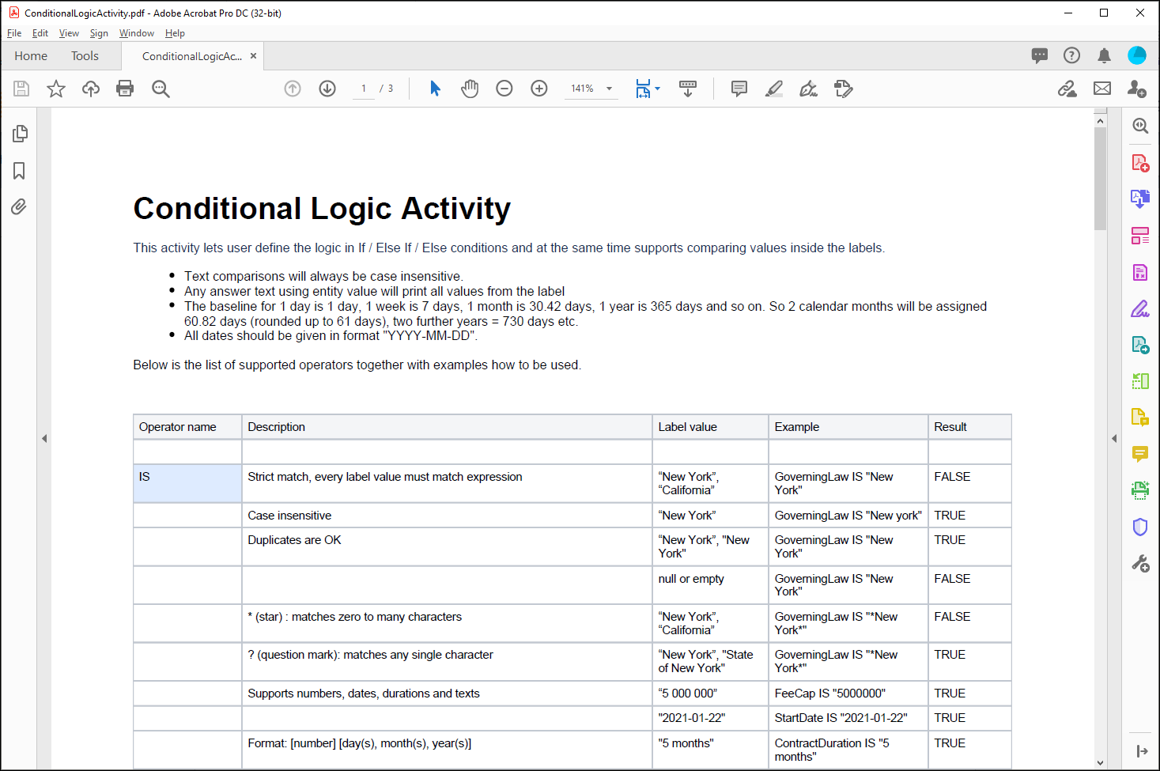Screen dimensions: 1160x771
Task: Activate the Selection arrow tool
Action: click(x=435, y=89)
